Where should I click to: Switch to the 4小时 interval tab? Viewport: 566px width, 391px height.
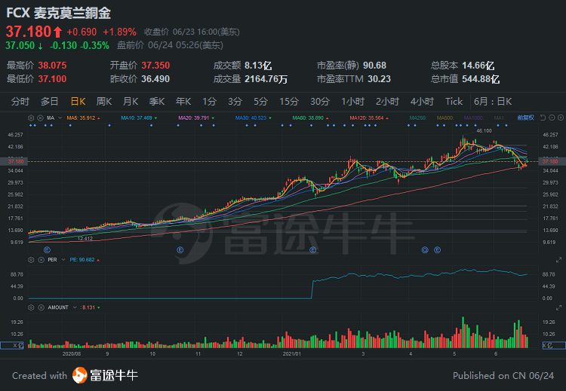pos(422,102)
